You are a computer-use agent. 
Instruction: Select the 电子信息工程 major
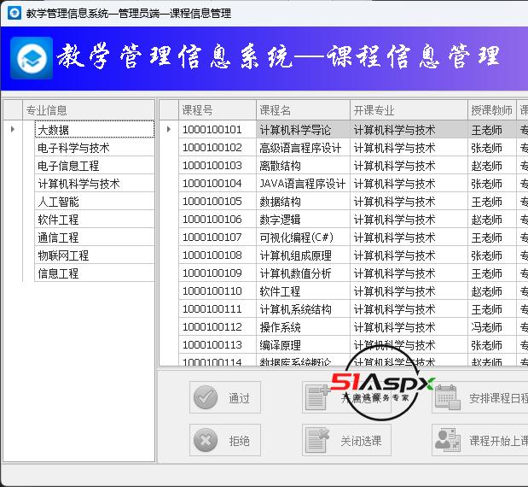[95, 166]
